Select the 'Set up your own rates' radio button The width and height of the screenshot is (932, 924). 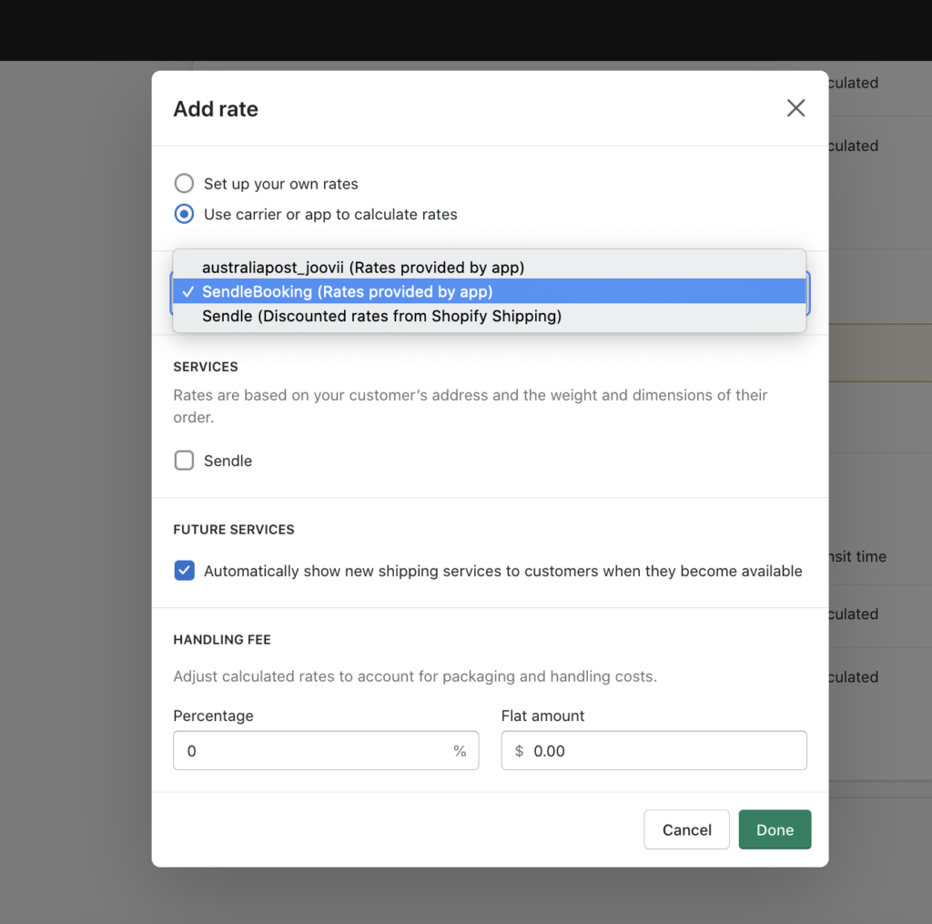(185, 184)
